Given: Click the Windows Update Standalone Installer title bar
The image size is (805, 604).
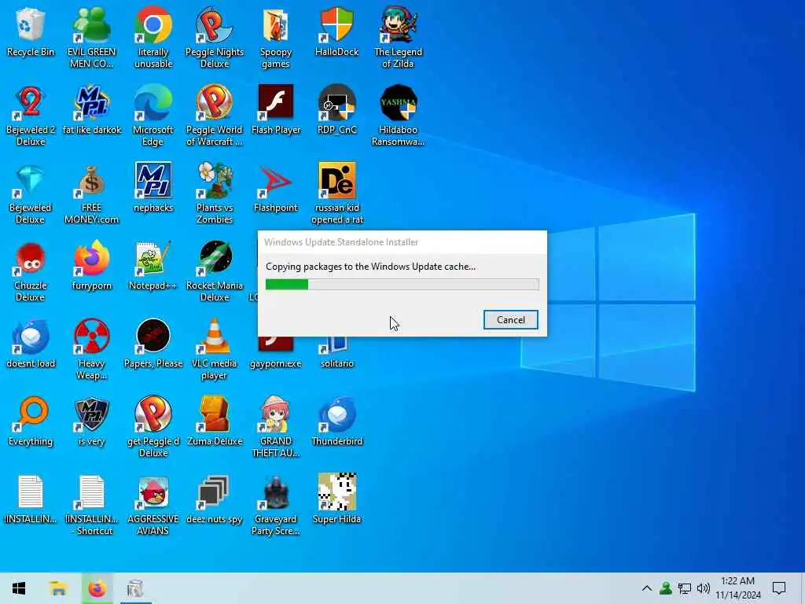Looking at the screenshot, I should (x=402, y=242).
